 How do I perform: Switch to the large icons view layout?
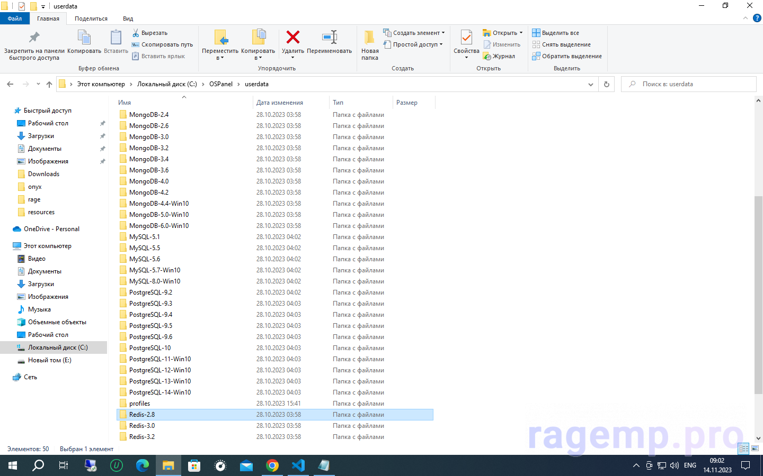coord(755,448)
